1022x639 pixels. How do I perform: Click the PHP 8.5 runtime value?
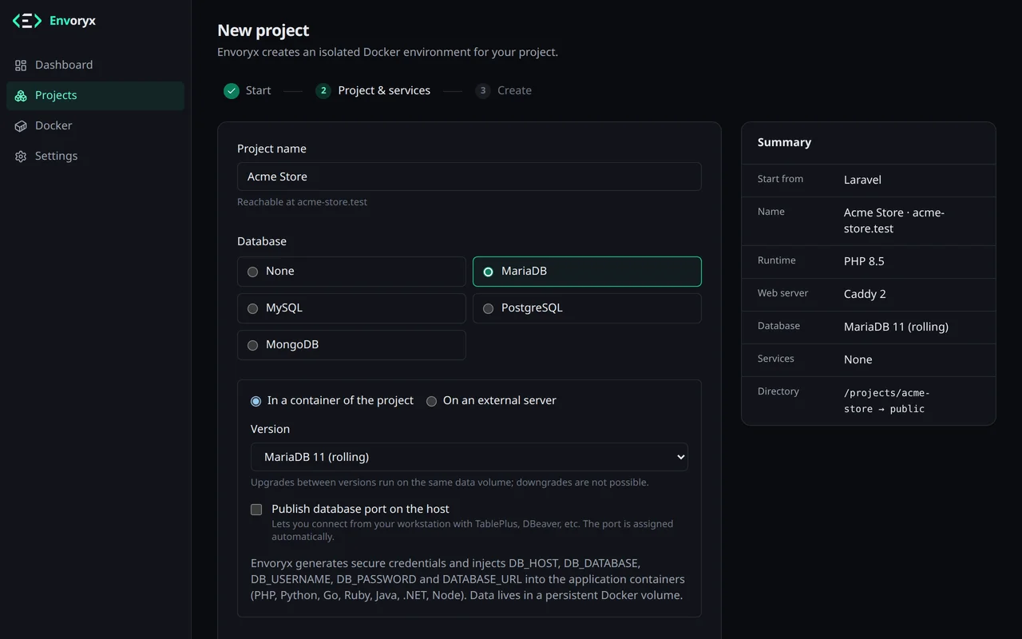(864, 261)
